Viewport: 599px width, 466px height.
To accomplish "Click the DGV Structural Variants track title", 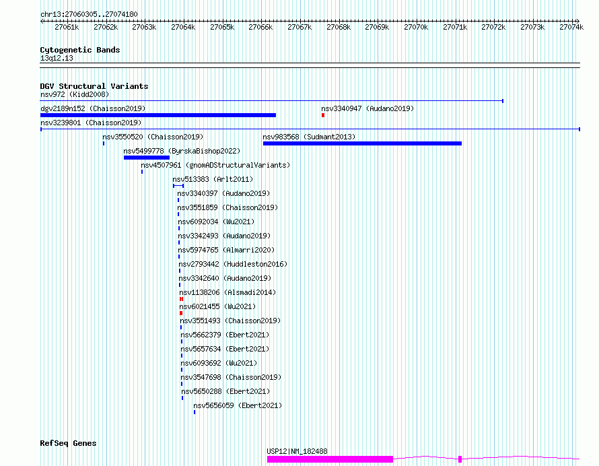I will click(94, 86).
